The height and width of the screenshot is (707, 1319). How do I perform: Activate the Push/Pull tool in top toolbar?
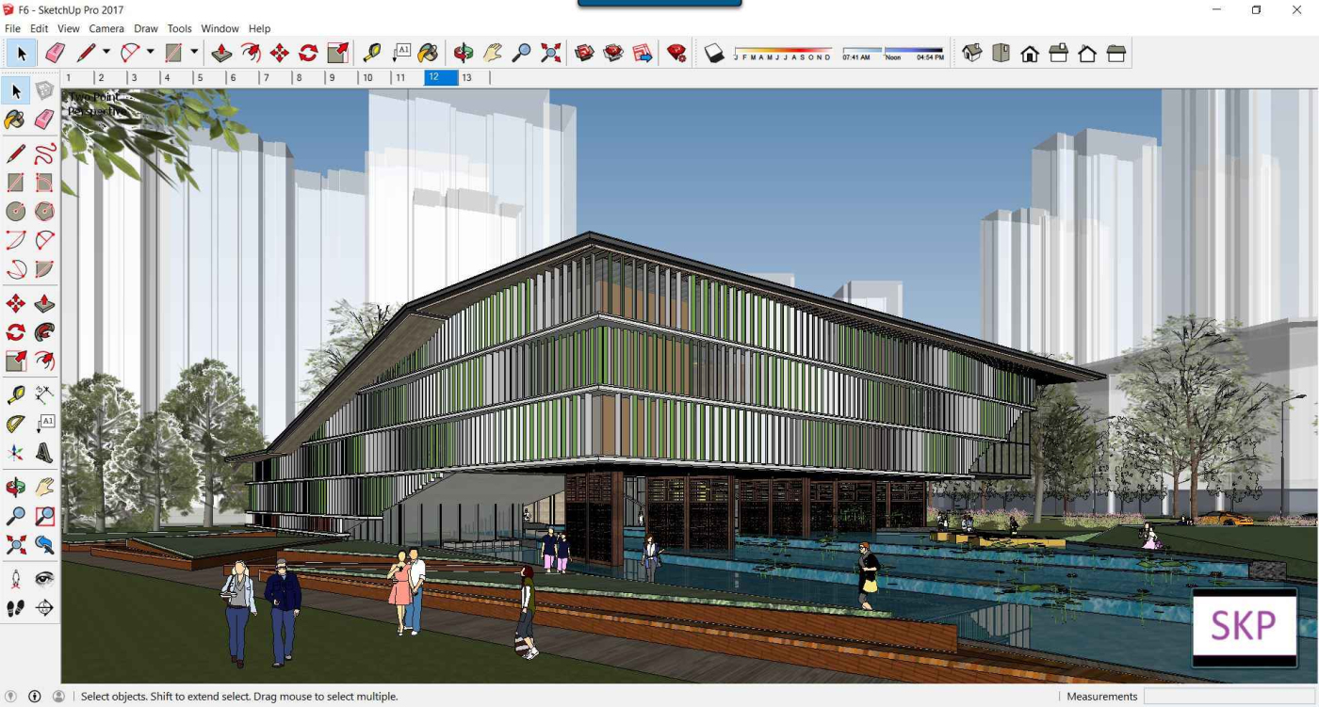(x=221, y=54)
